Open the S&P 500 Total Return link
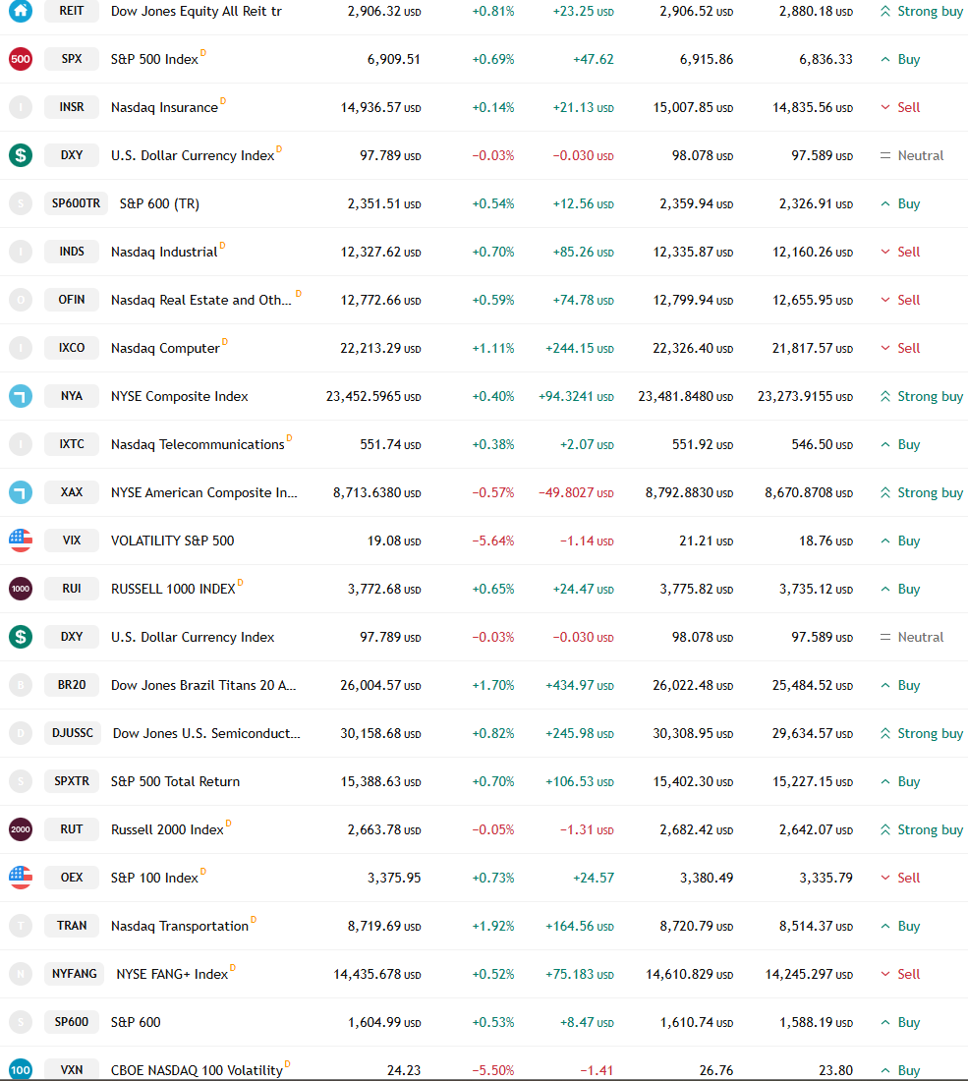This screenshot has height=1081, width=968. 175,781
